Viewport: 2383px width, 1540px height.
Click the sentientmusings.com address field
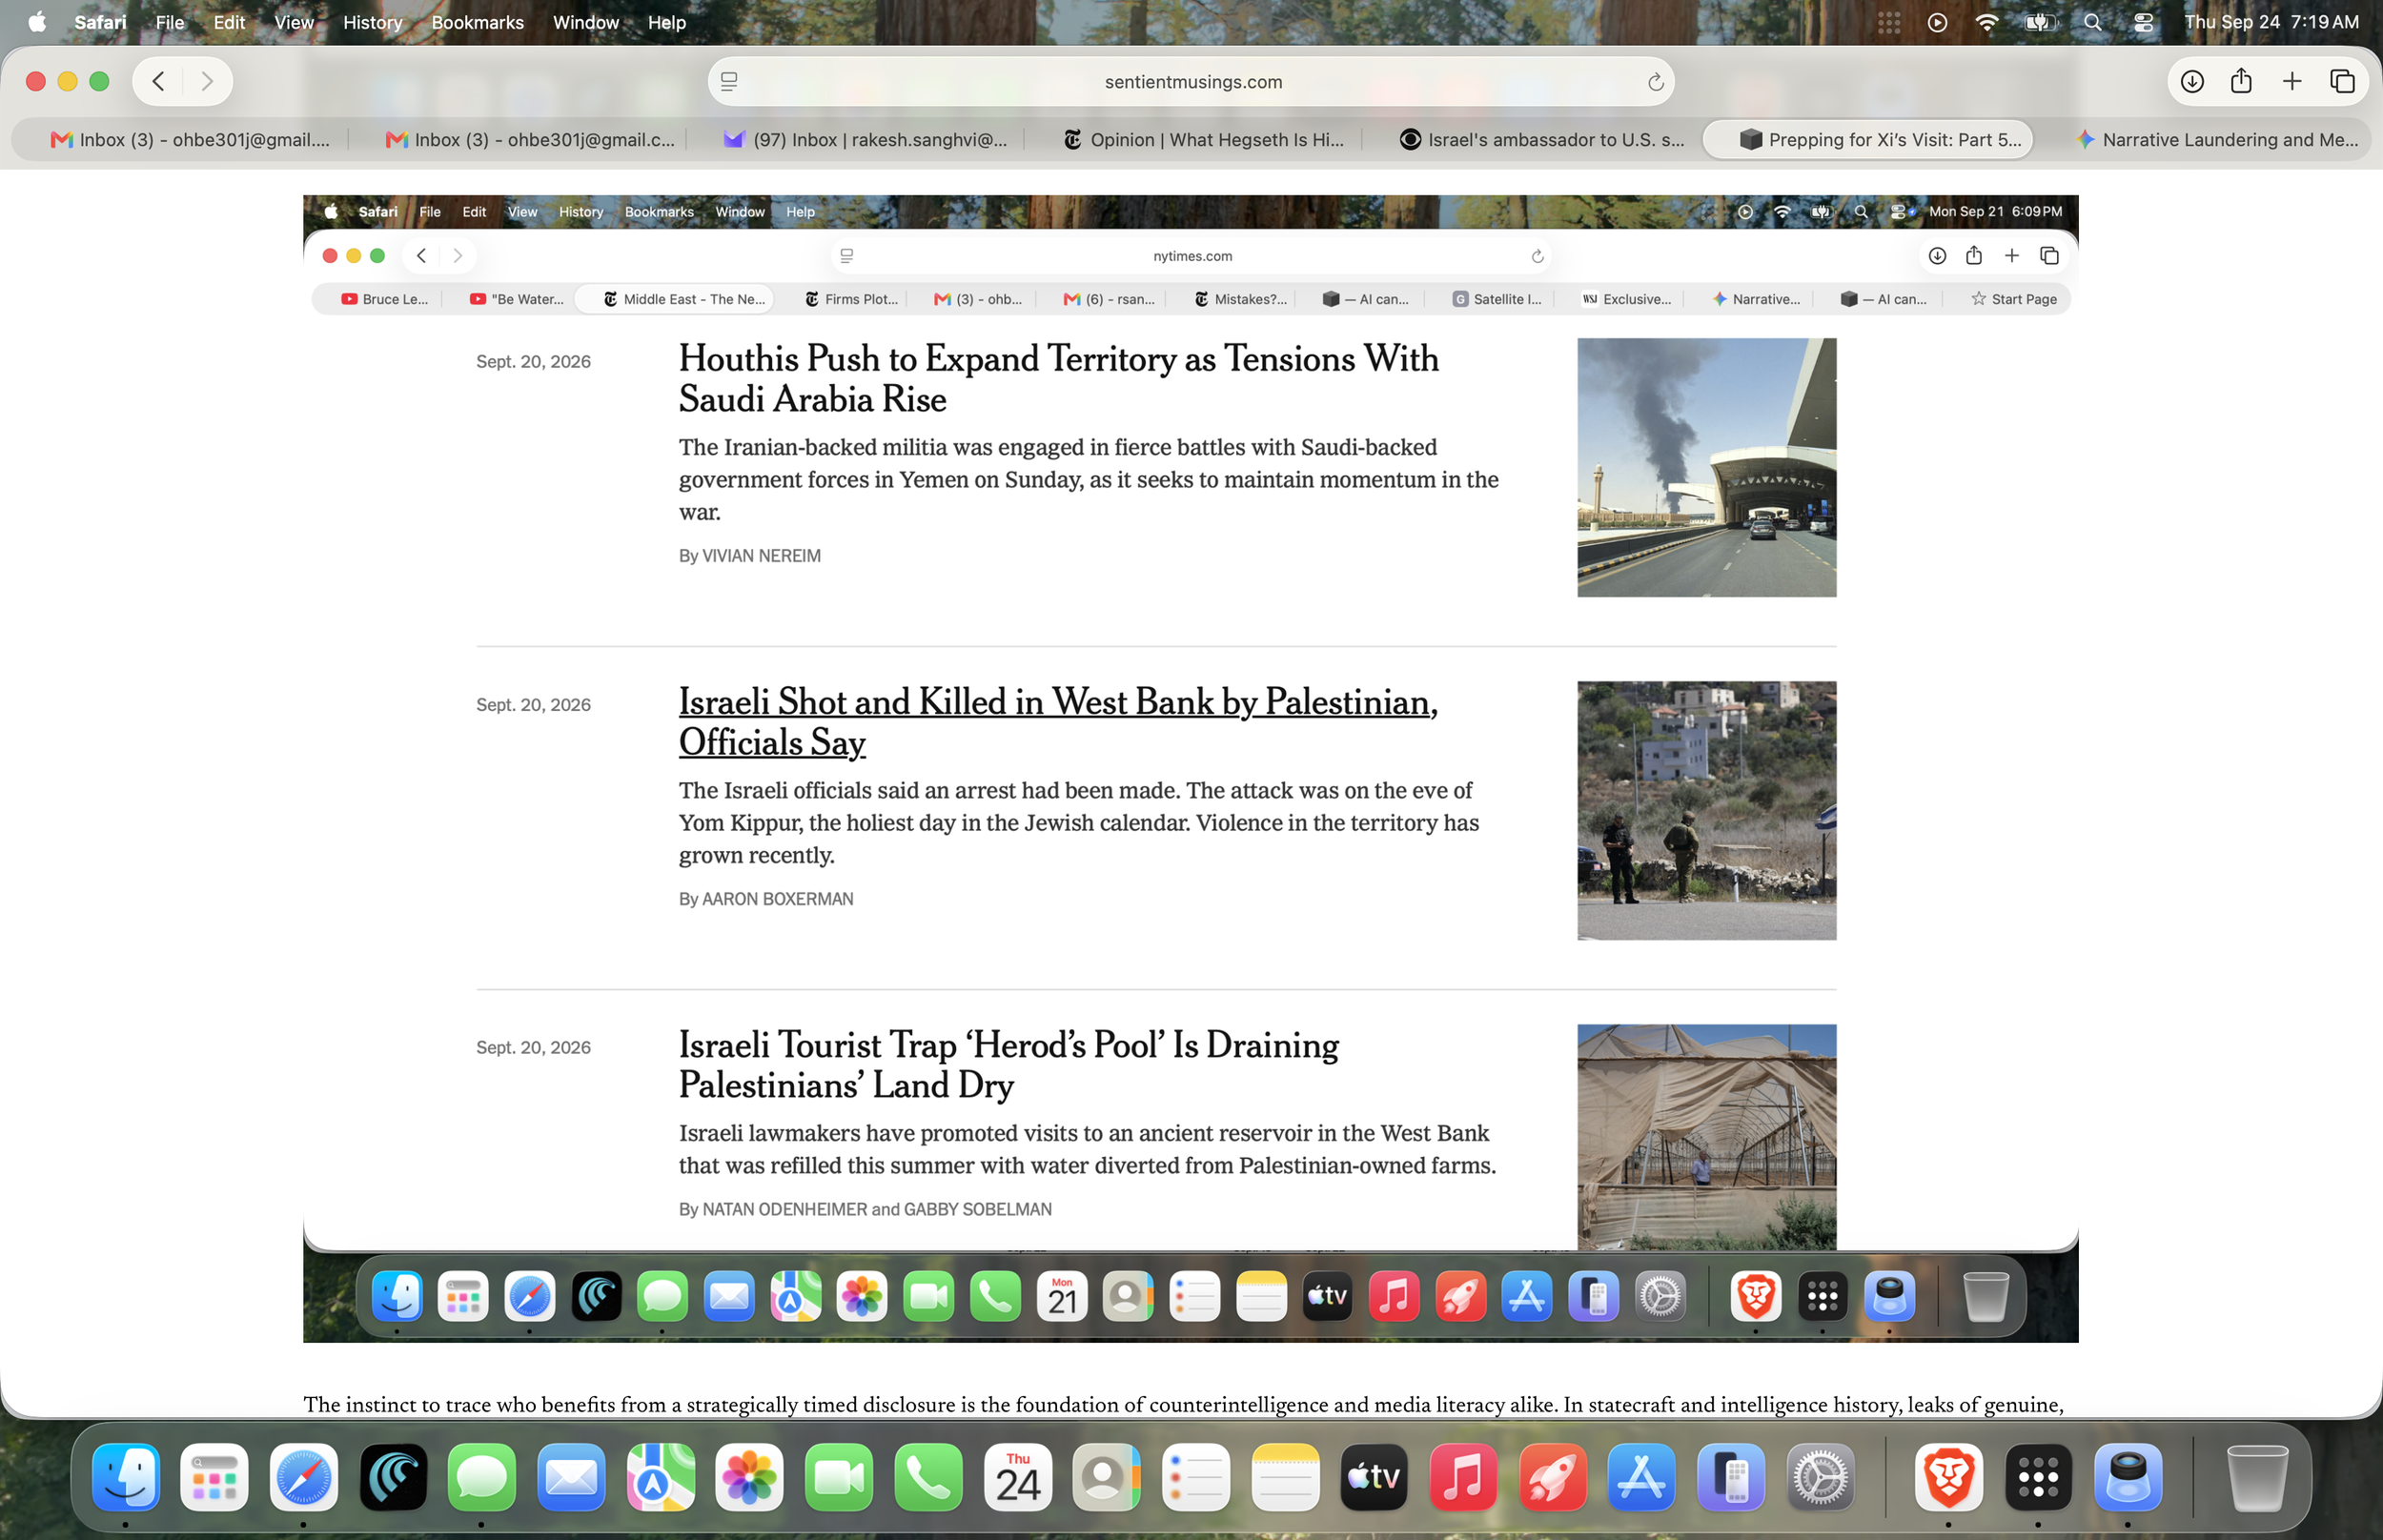[1191, 82]
